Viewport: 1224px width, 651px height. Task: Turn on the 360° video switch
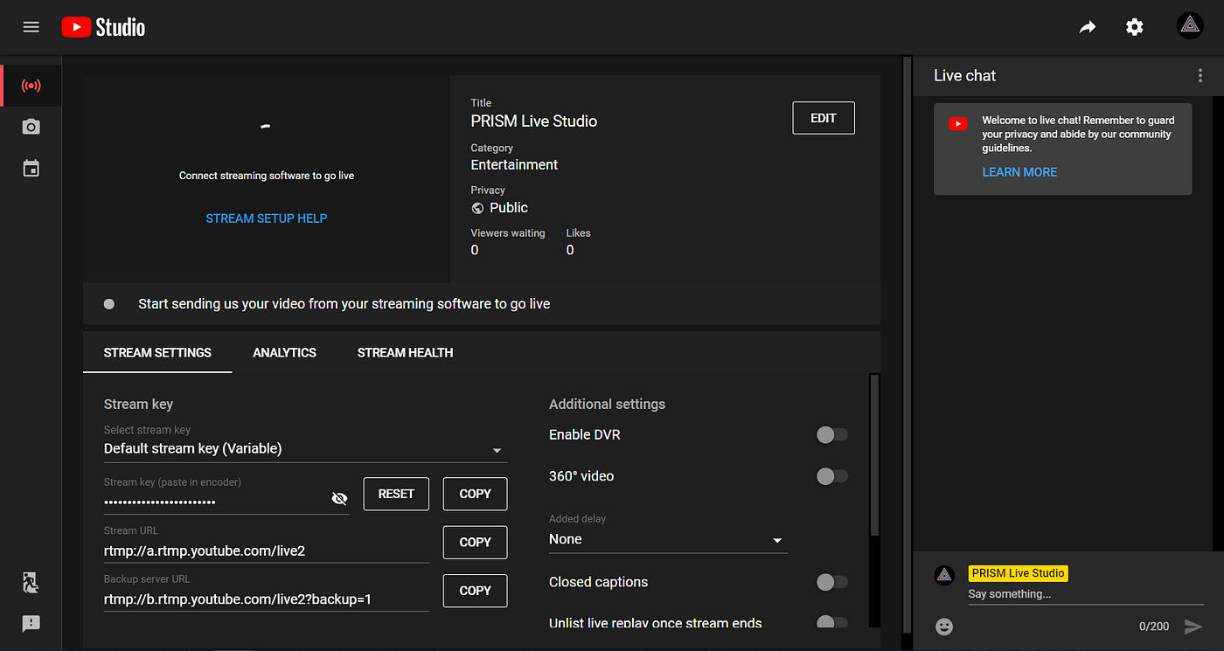pyautogui.click(x=831, y=476)
